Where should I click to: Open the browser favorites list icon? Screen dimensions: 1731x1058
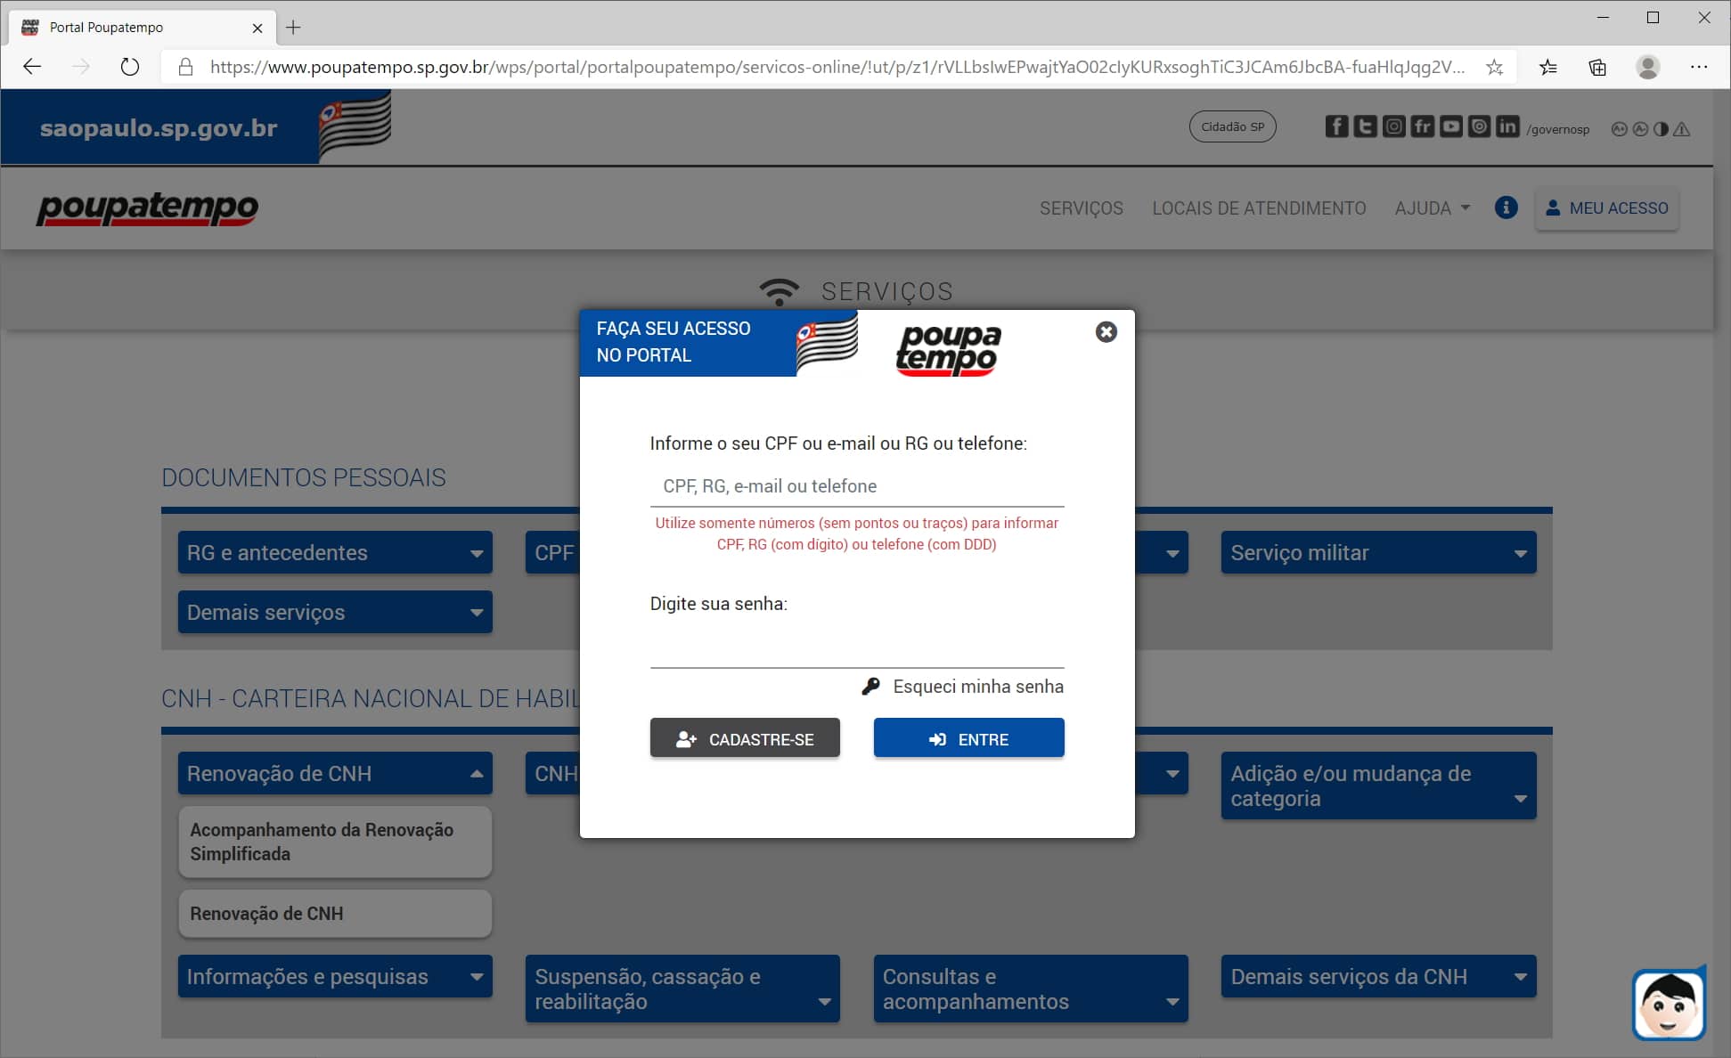1548,67
